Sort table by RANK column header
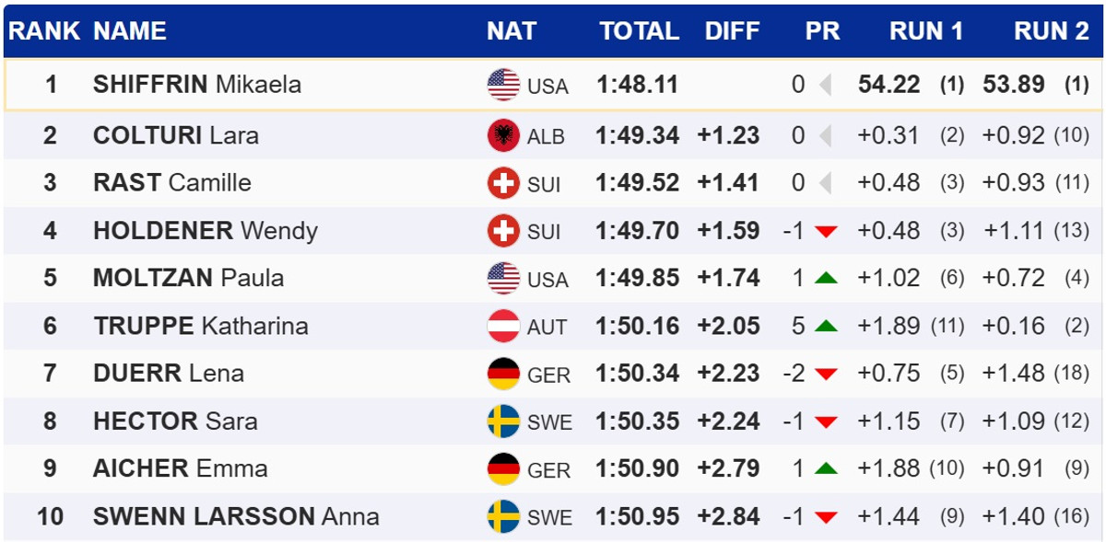1106x542 pixels. pyautogui.click(x=45, y=31)
